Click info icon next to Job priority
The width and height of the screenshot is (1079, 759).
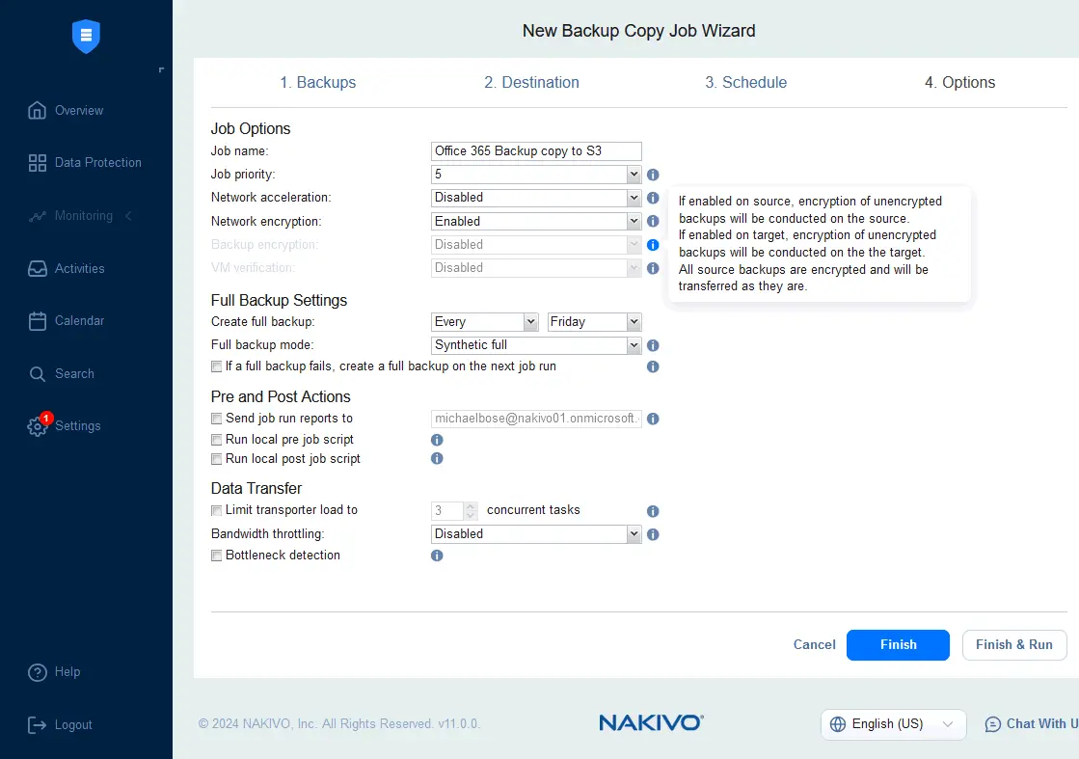coord(653,175)
